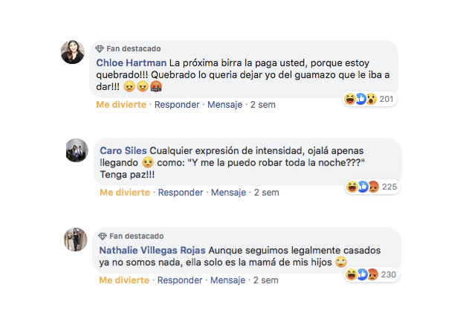This screenshot has width=472, height=316.
Task: Click Responder under Chloe Hartman's comment
Action: click(x=177, y=105)
